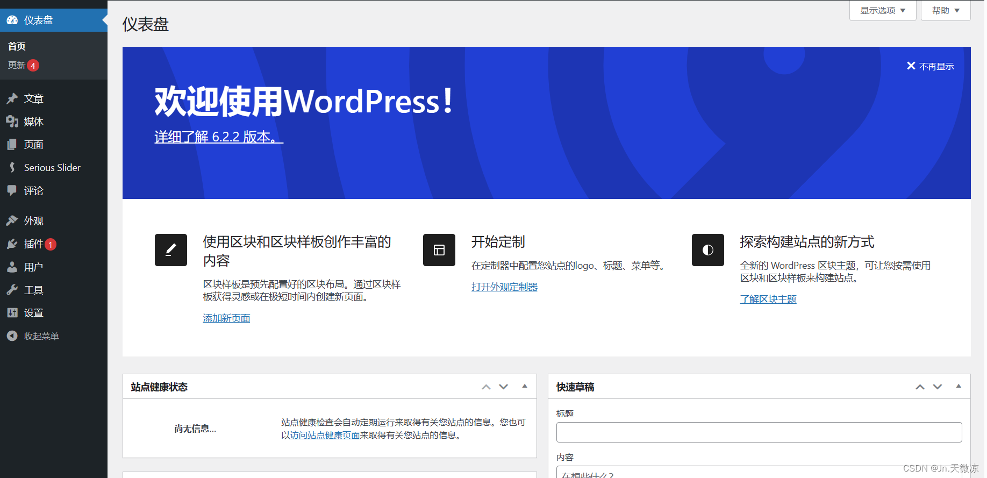
Task: Move 站点健康状态 widget down
Action: (504, 387)
